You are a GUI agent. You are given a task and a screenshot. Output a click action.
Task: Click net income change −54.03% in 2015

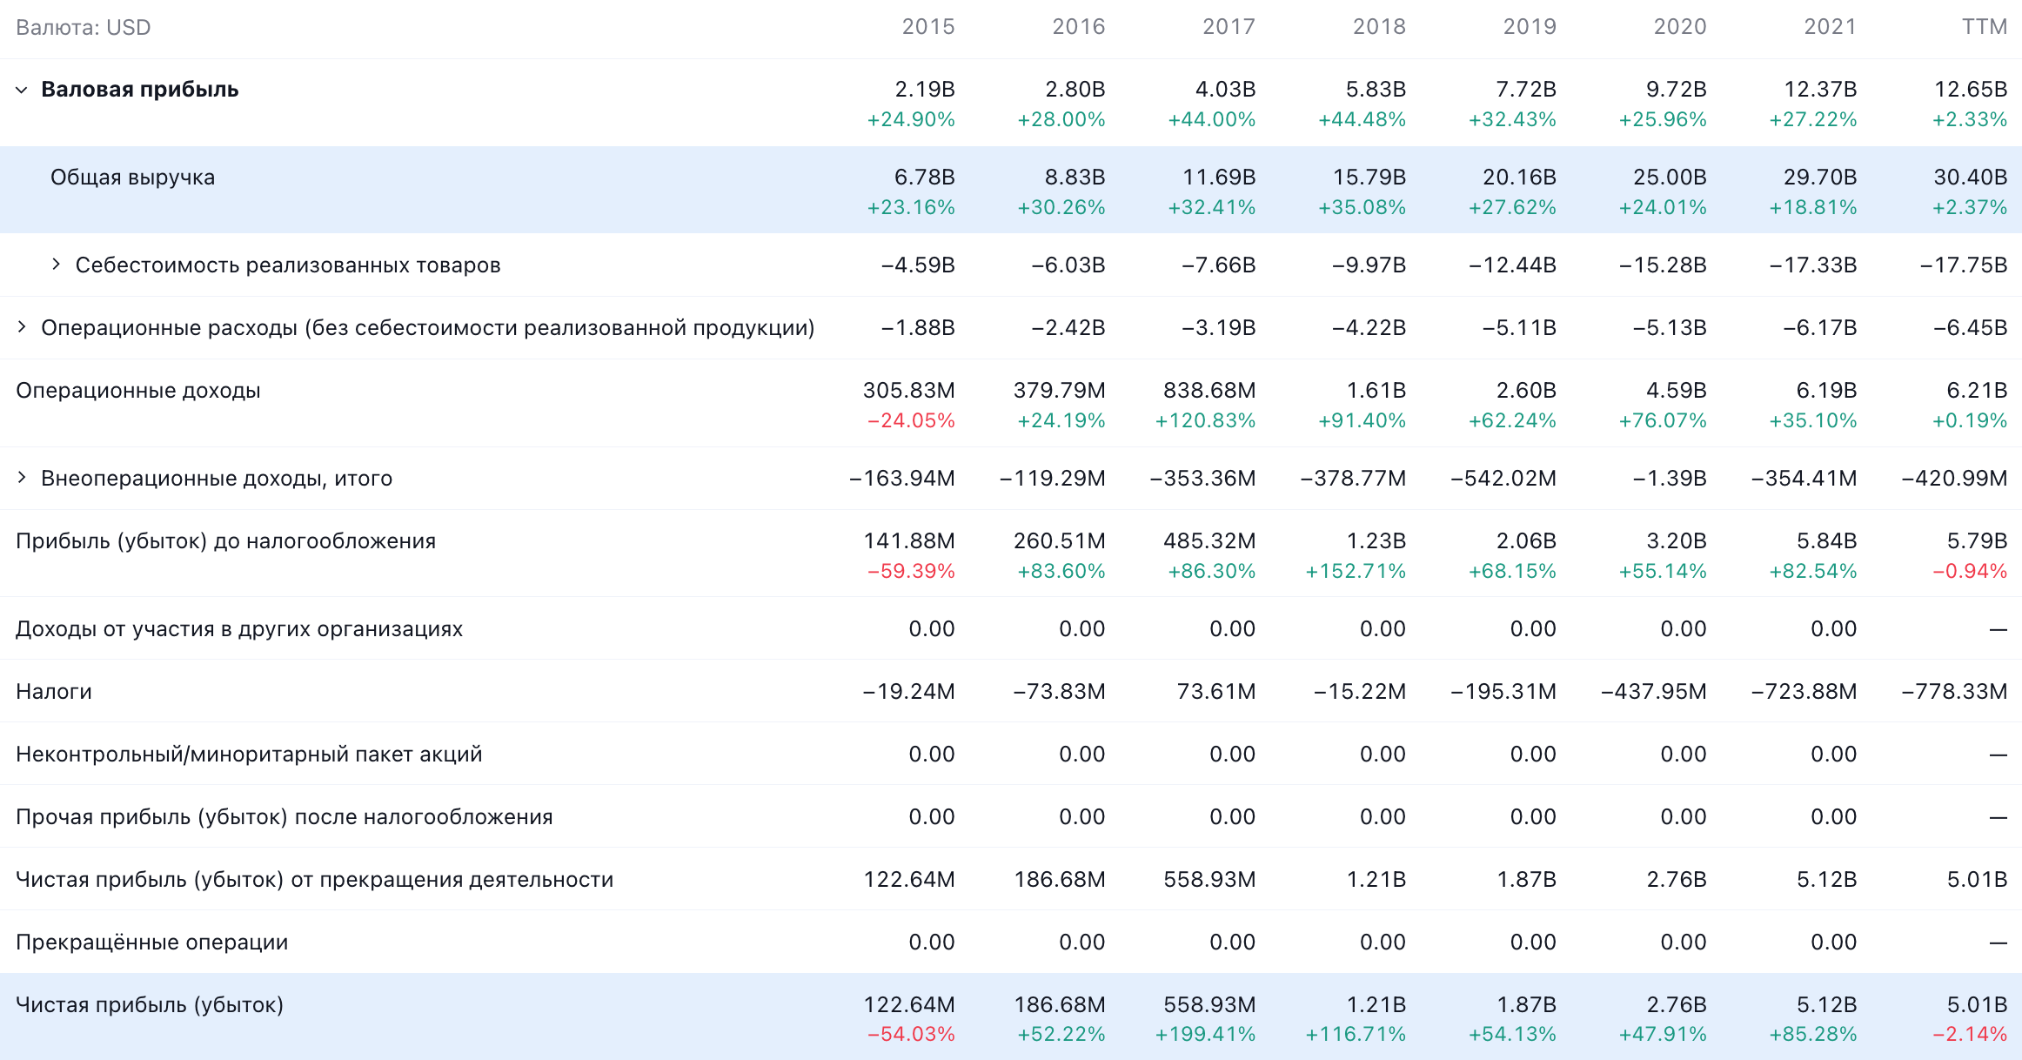[911, 1035]
